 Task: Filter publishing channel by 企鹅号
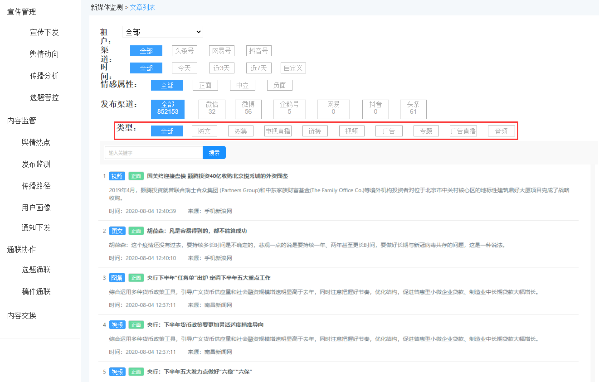click(x=289, y=109)
